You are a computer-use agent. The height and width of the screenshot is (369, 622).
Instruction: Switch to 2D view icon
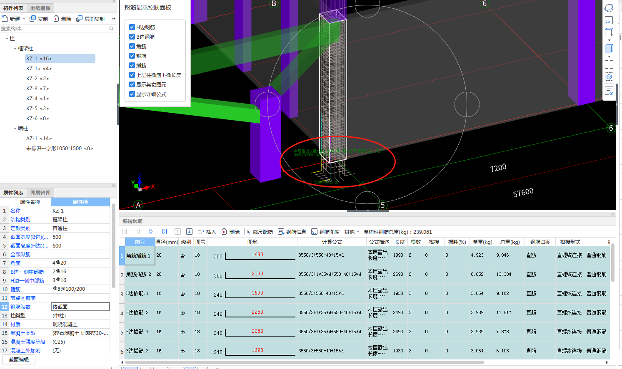[x=609, y=20]
